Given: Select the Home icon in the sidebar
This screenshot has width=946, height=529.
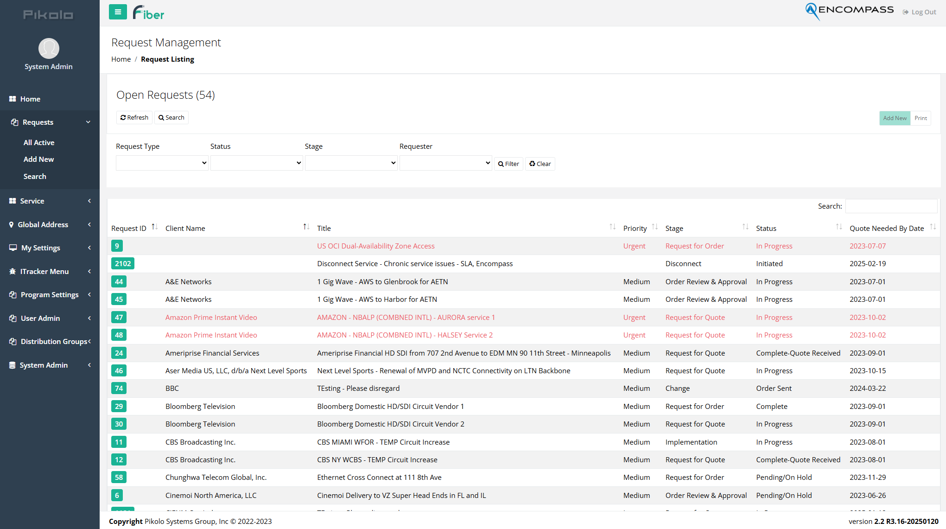Looking at the screenshot, I should coord(12,99).
